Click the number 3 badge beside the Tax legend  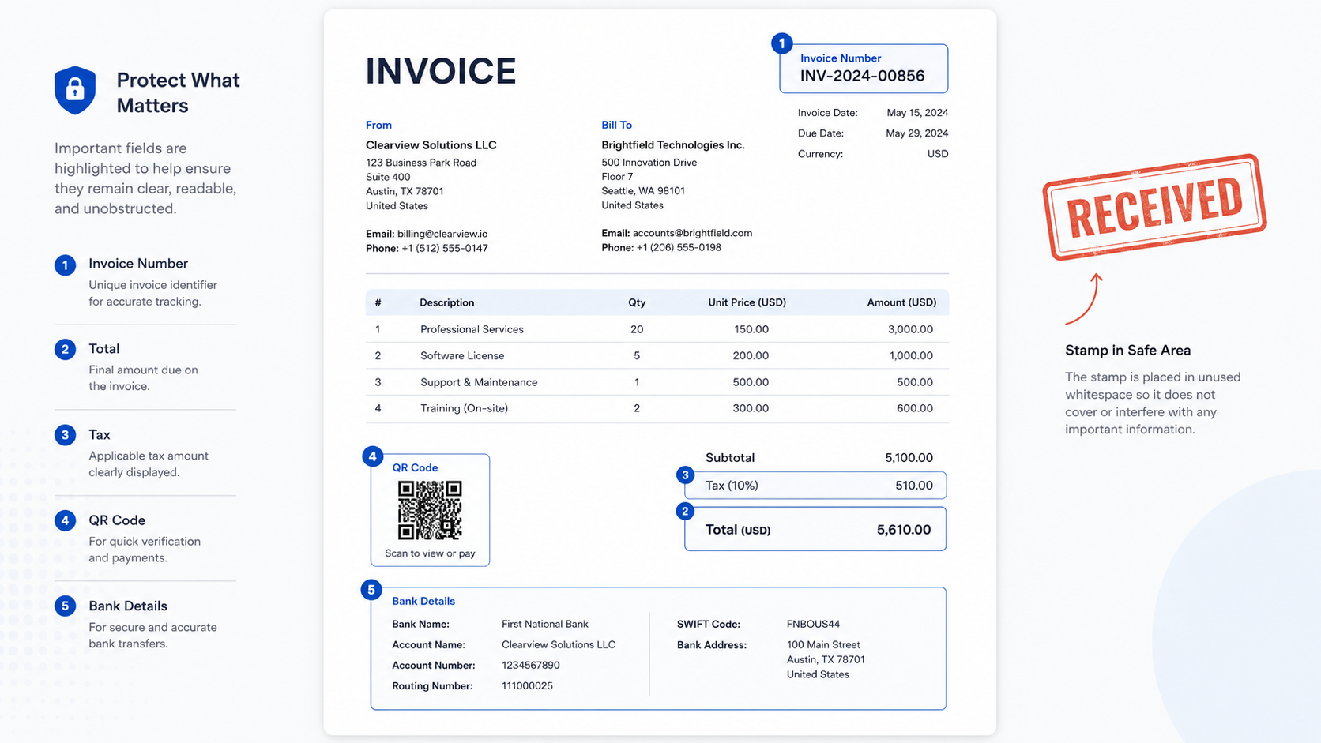click(x=66, y=434)
